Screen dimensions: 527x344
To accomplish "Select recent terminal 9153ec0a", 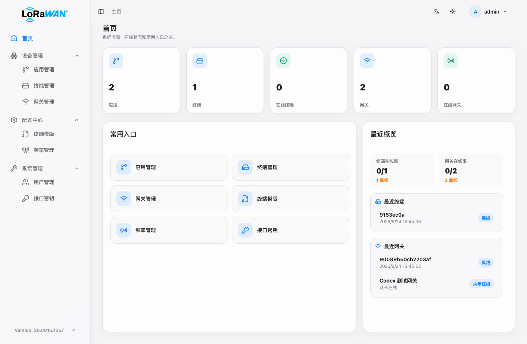I will pos(437,218).
